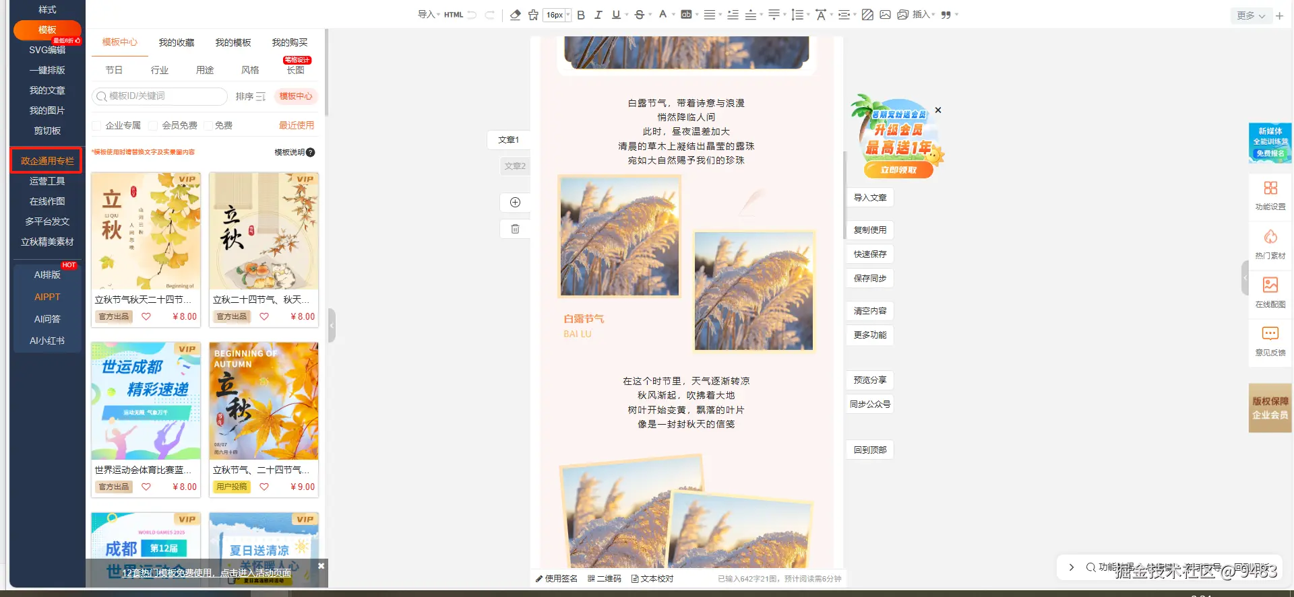Check the 会员免费 checkbox
1294x597 pixels.
click(153, 126)
